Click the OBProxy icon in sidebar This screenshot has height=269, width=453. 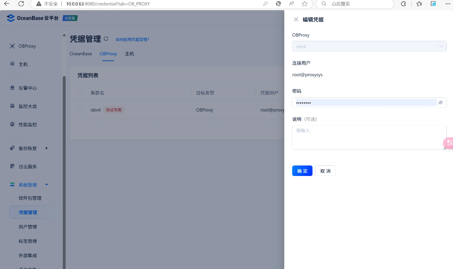[x=12, y=46]
